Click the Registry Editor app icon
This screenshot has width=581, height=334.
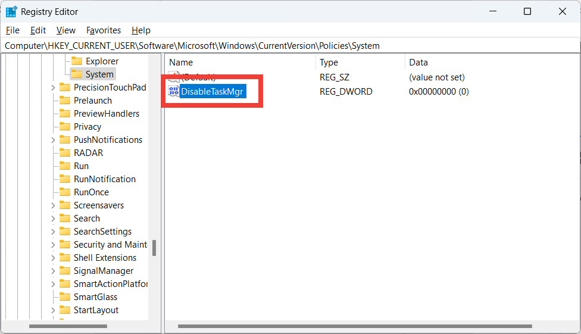pos(11,11)
